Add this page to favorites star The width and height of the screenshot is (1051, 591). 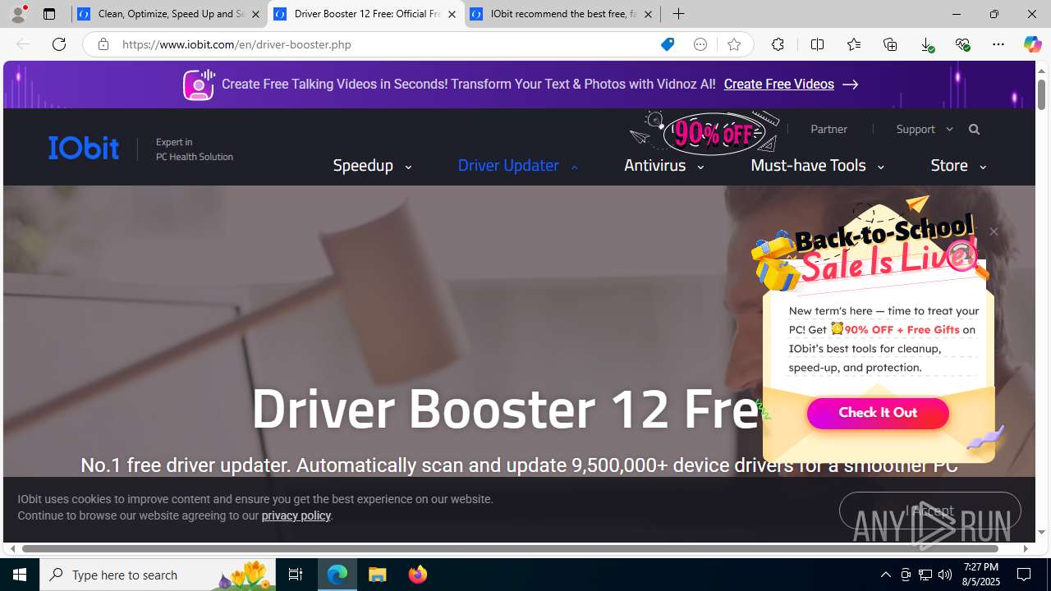[x=734, y=44]
